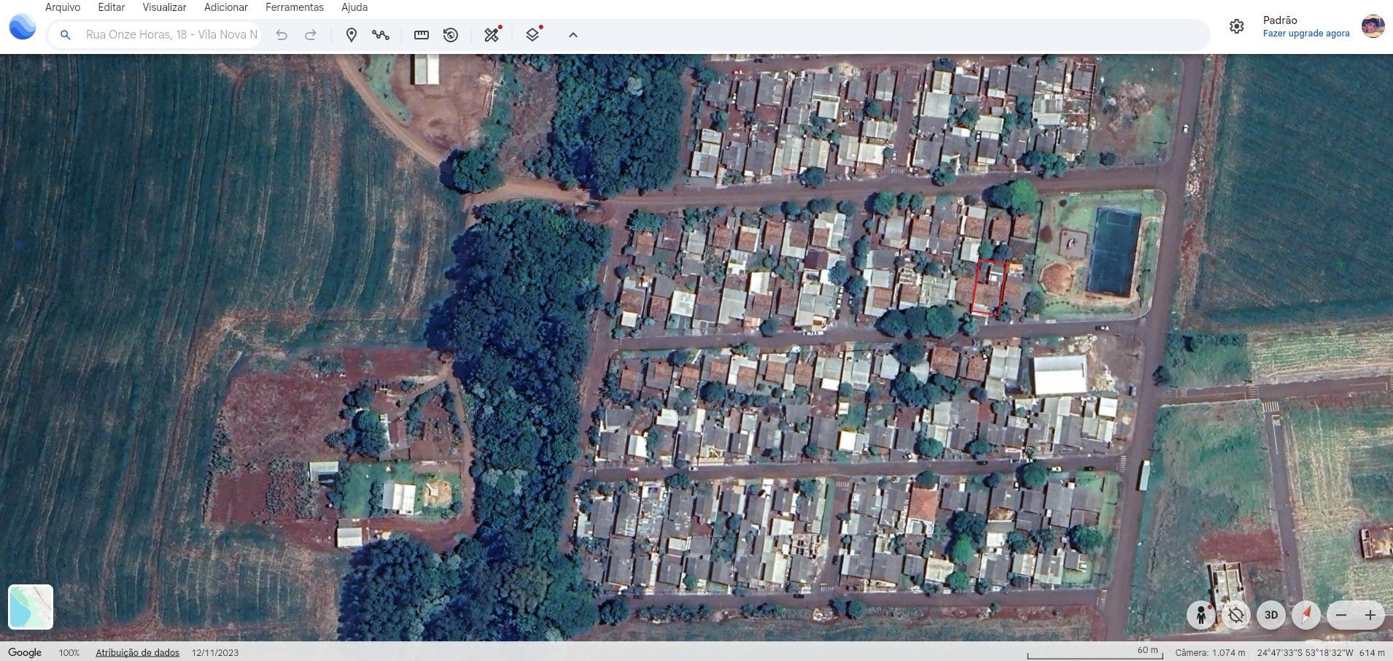Open the map style tools icon
The image size is (1393, 661).
point(492,34)
